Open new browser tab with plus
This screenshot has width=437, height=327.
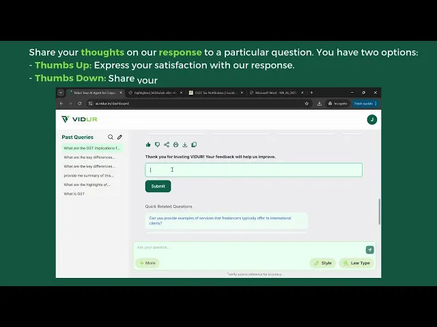pos(311,93)
